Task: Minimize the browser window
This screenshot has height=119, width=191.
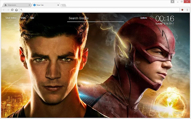Action: [x=178, y=2]
